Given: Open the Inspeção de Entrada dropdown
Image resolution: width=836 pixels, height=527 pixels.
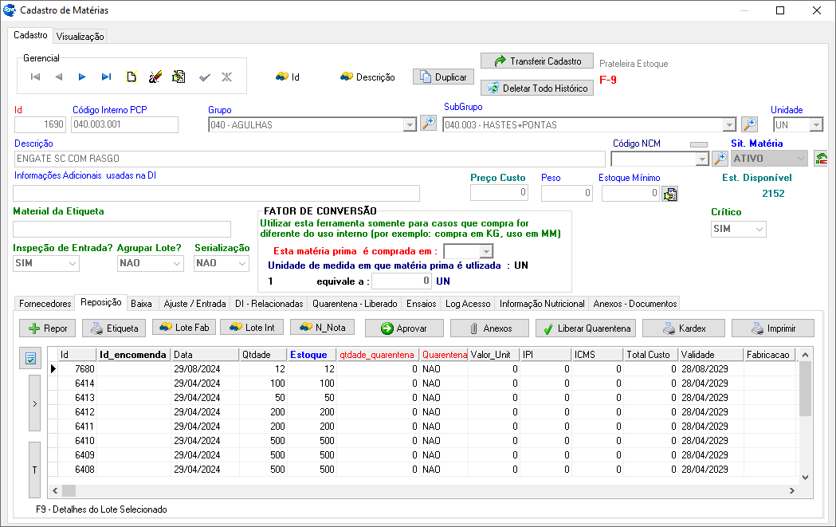Looking at the screenshot, I should pyautogui.click(x=72, y=263).
